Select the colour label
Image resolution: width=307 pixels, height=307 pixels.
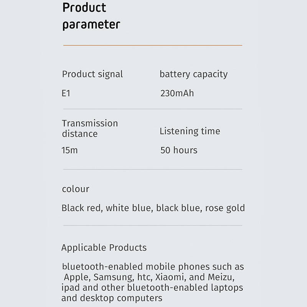coord(76,189)
